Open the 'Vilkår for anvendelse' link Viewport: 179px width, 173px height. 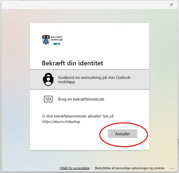(x=75, y=168)
